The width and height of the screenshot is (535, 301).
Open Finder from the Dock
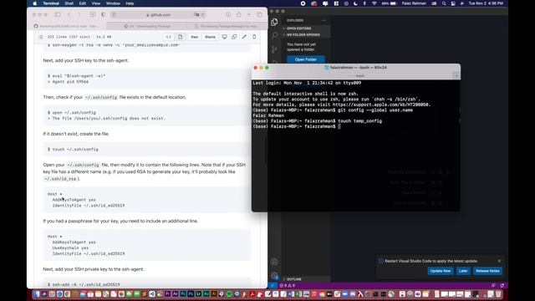(x=36, y=294)
